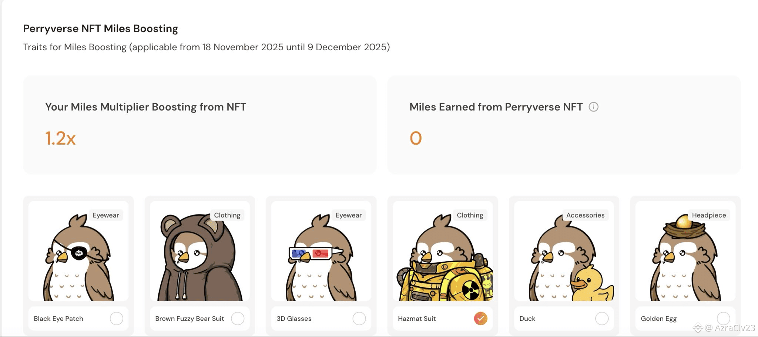
Task: Select the Brown Fuzzy Bear Suit radio
Action: 238,319
